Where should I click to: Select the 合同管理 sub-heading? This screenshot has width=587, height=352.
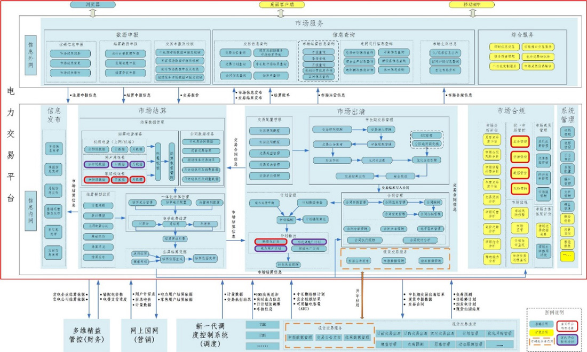pos(394,196)
